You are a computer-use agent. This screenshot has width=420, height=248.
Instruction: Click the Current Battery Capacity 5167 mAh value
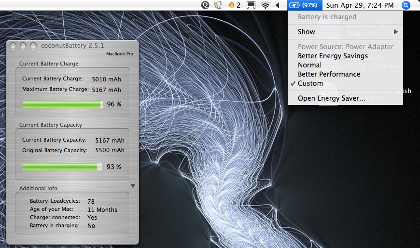pyautogui.click(x=110, y=140)
